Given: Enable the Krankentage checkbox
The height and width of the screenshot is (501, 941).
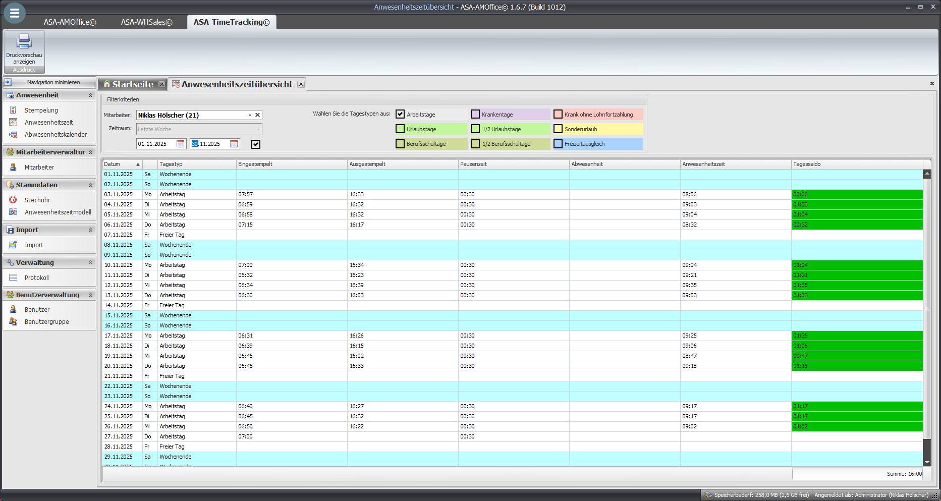Looking at the screenshot, I should [475, 115].
